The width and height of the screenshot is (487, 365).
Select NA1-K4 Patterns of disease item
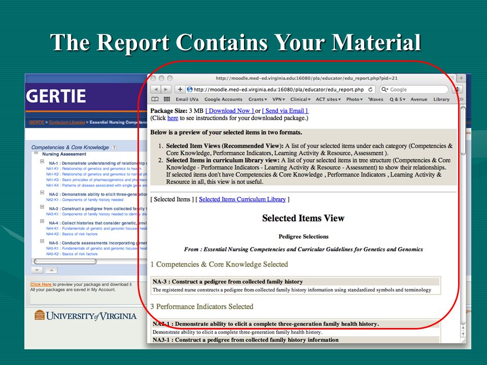(96, 186)
